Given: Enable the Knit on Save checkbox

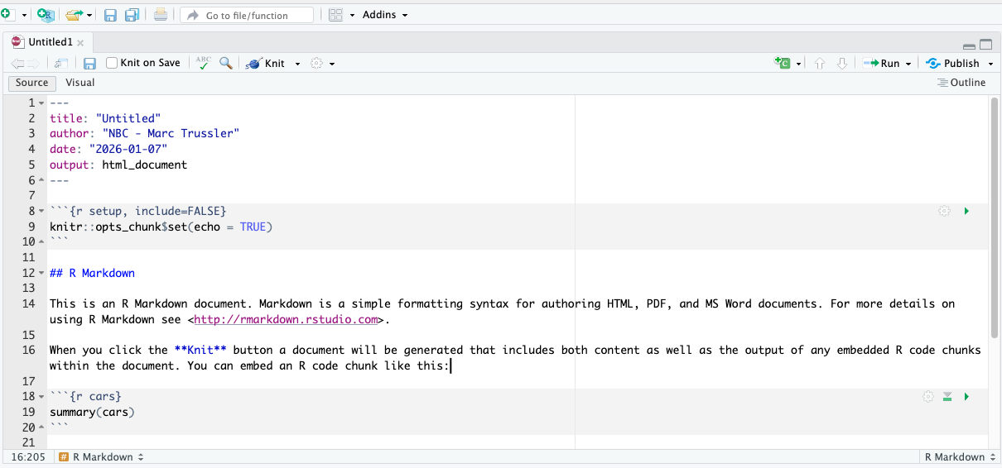Looking at the screenshot, I should click(x=112, y=63).
